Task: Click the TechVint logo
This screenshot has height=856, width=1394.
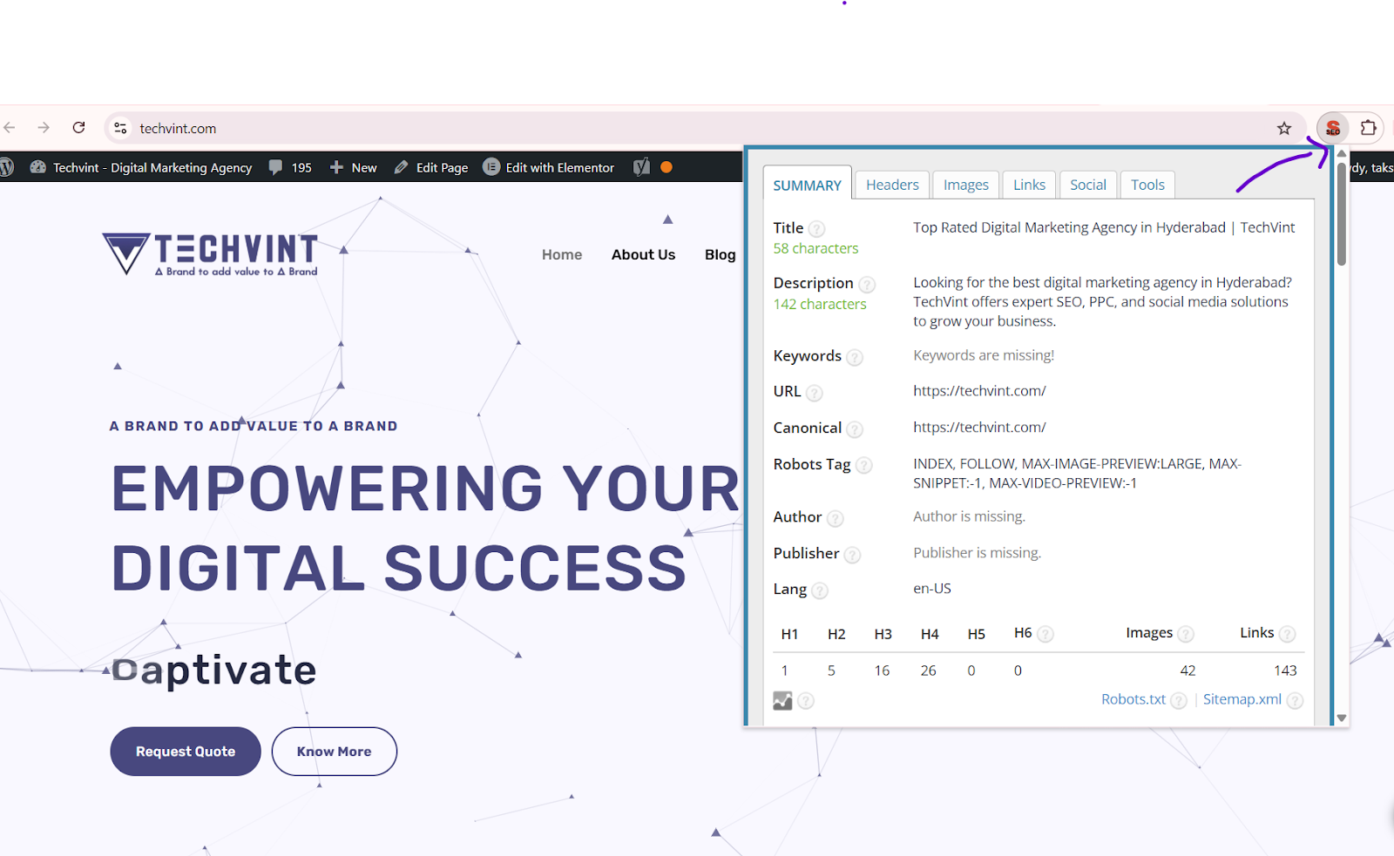Action: pos(210,253)
